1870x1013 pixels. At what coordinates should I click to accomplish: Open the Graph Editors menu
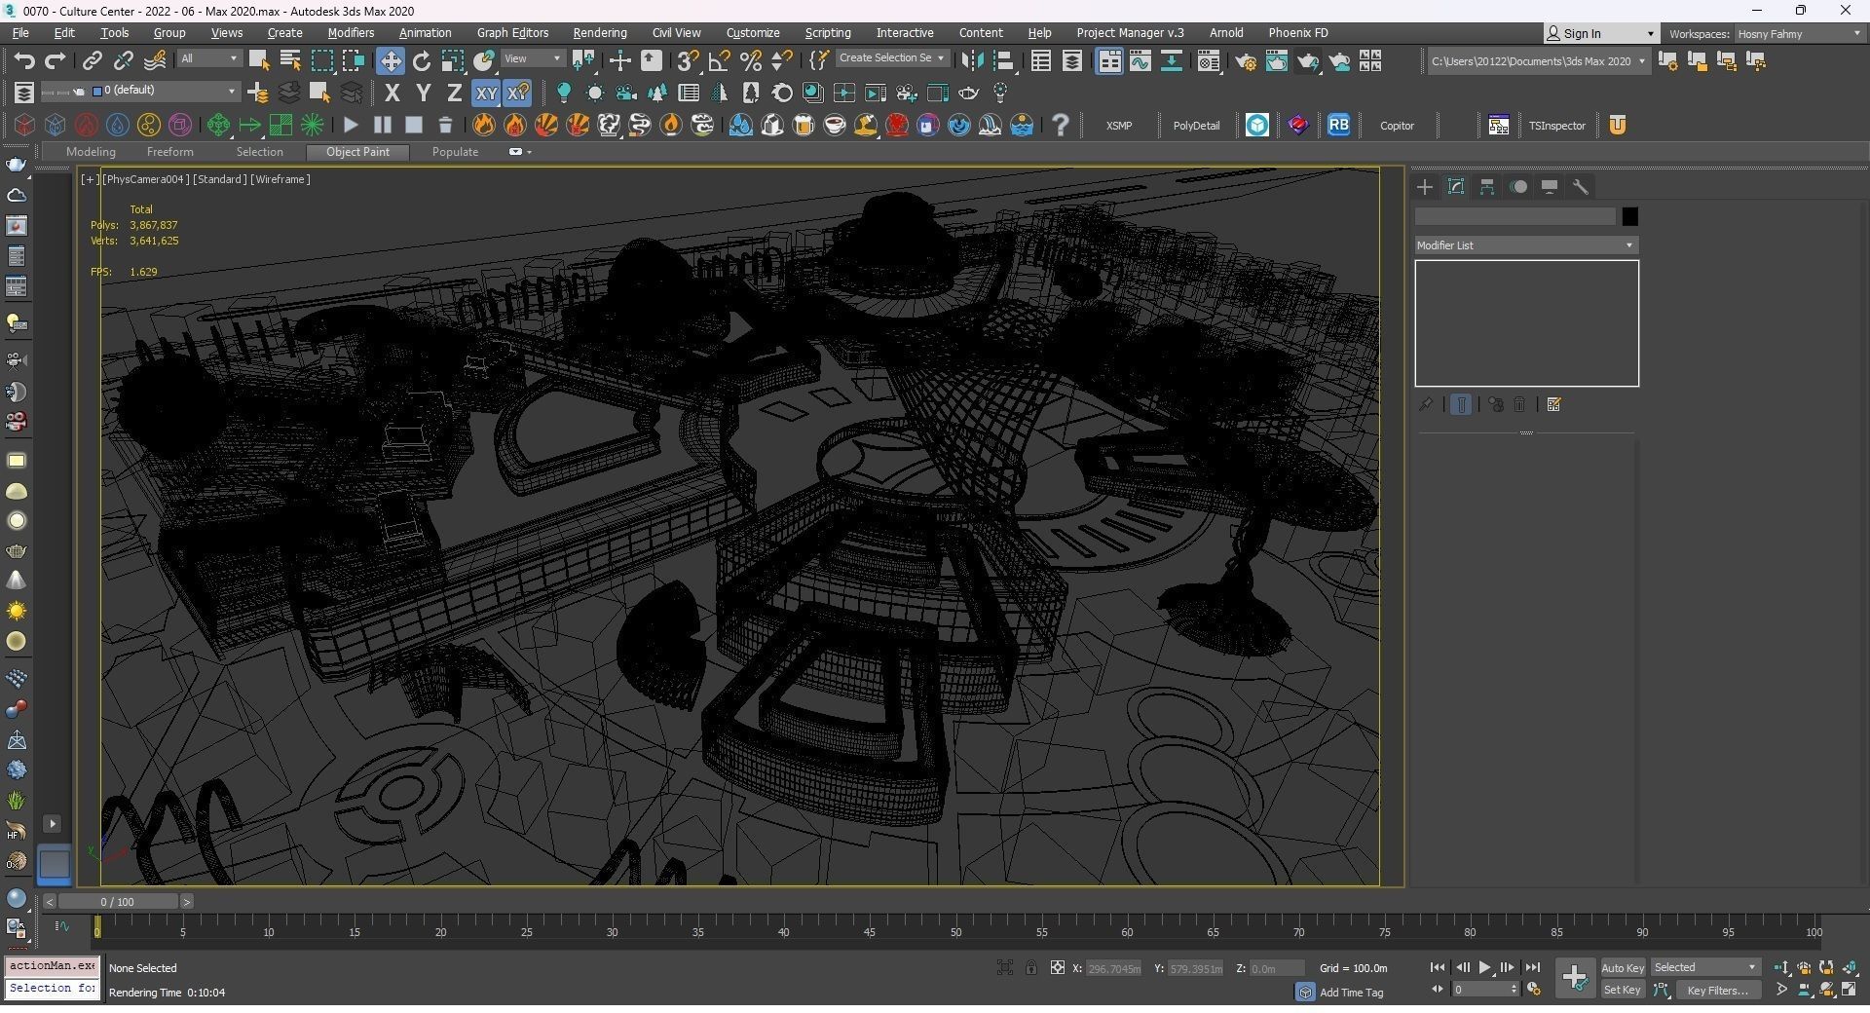pyautogui.click(x=512, y=33)
